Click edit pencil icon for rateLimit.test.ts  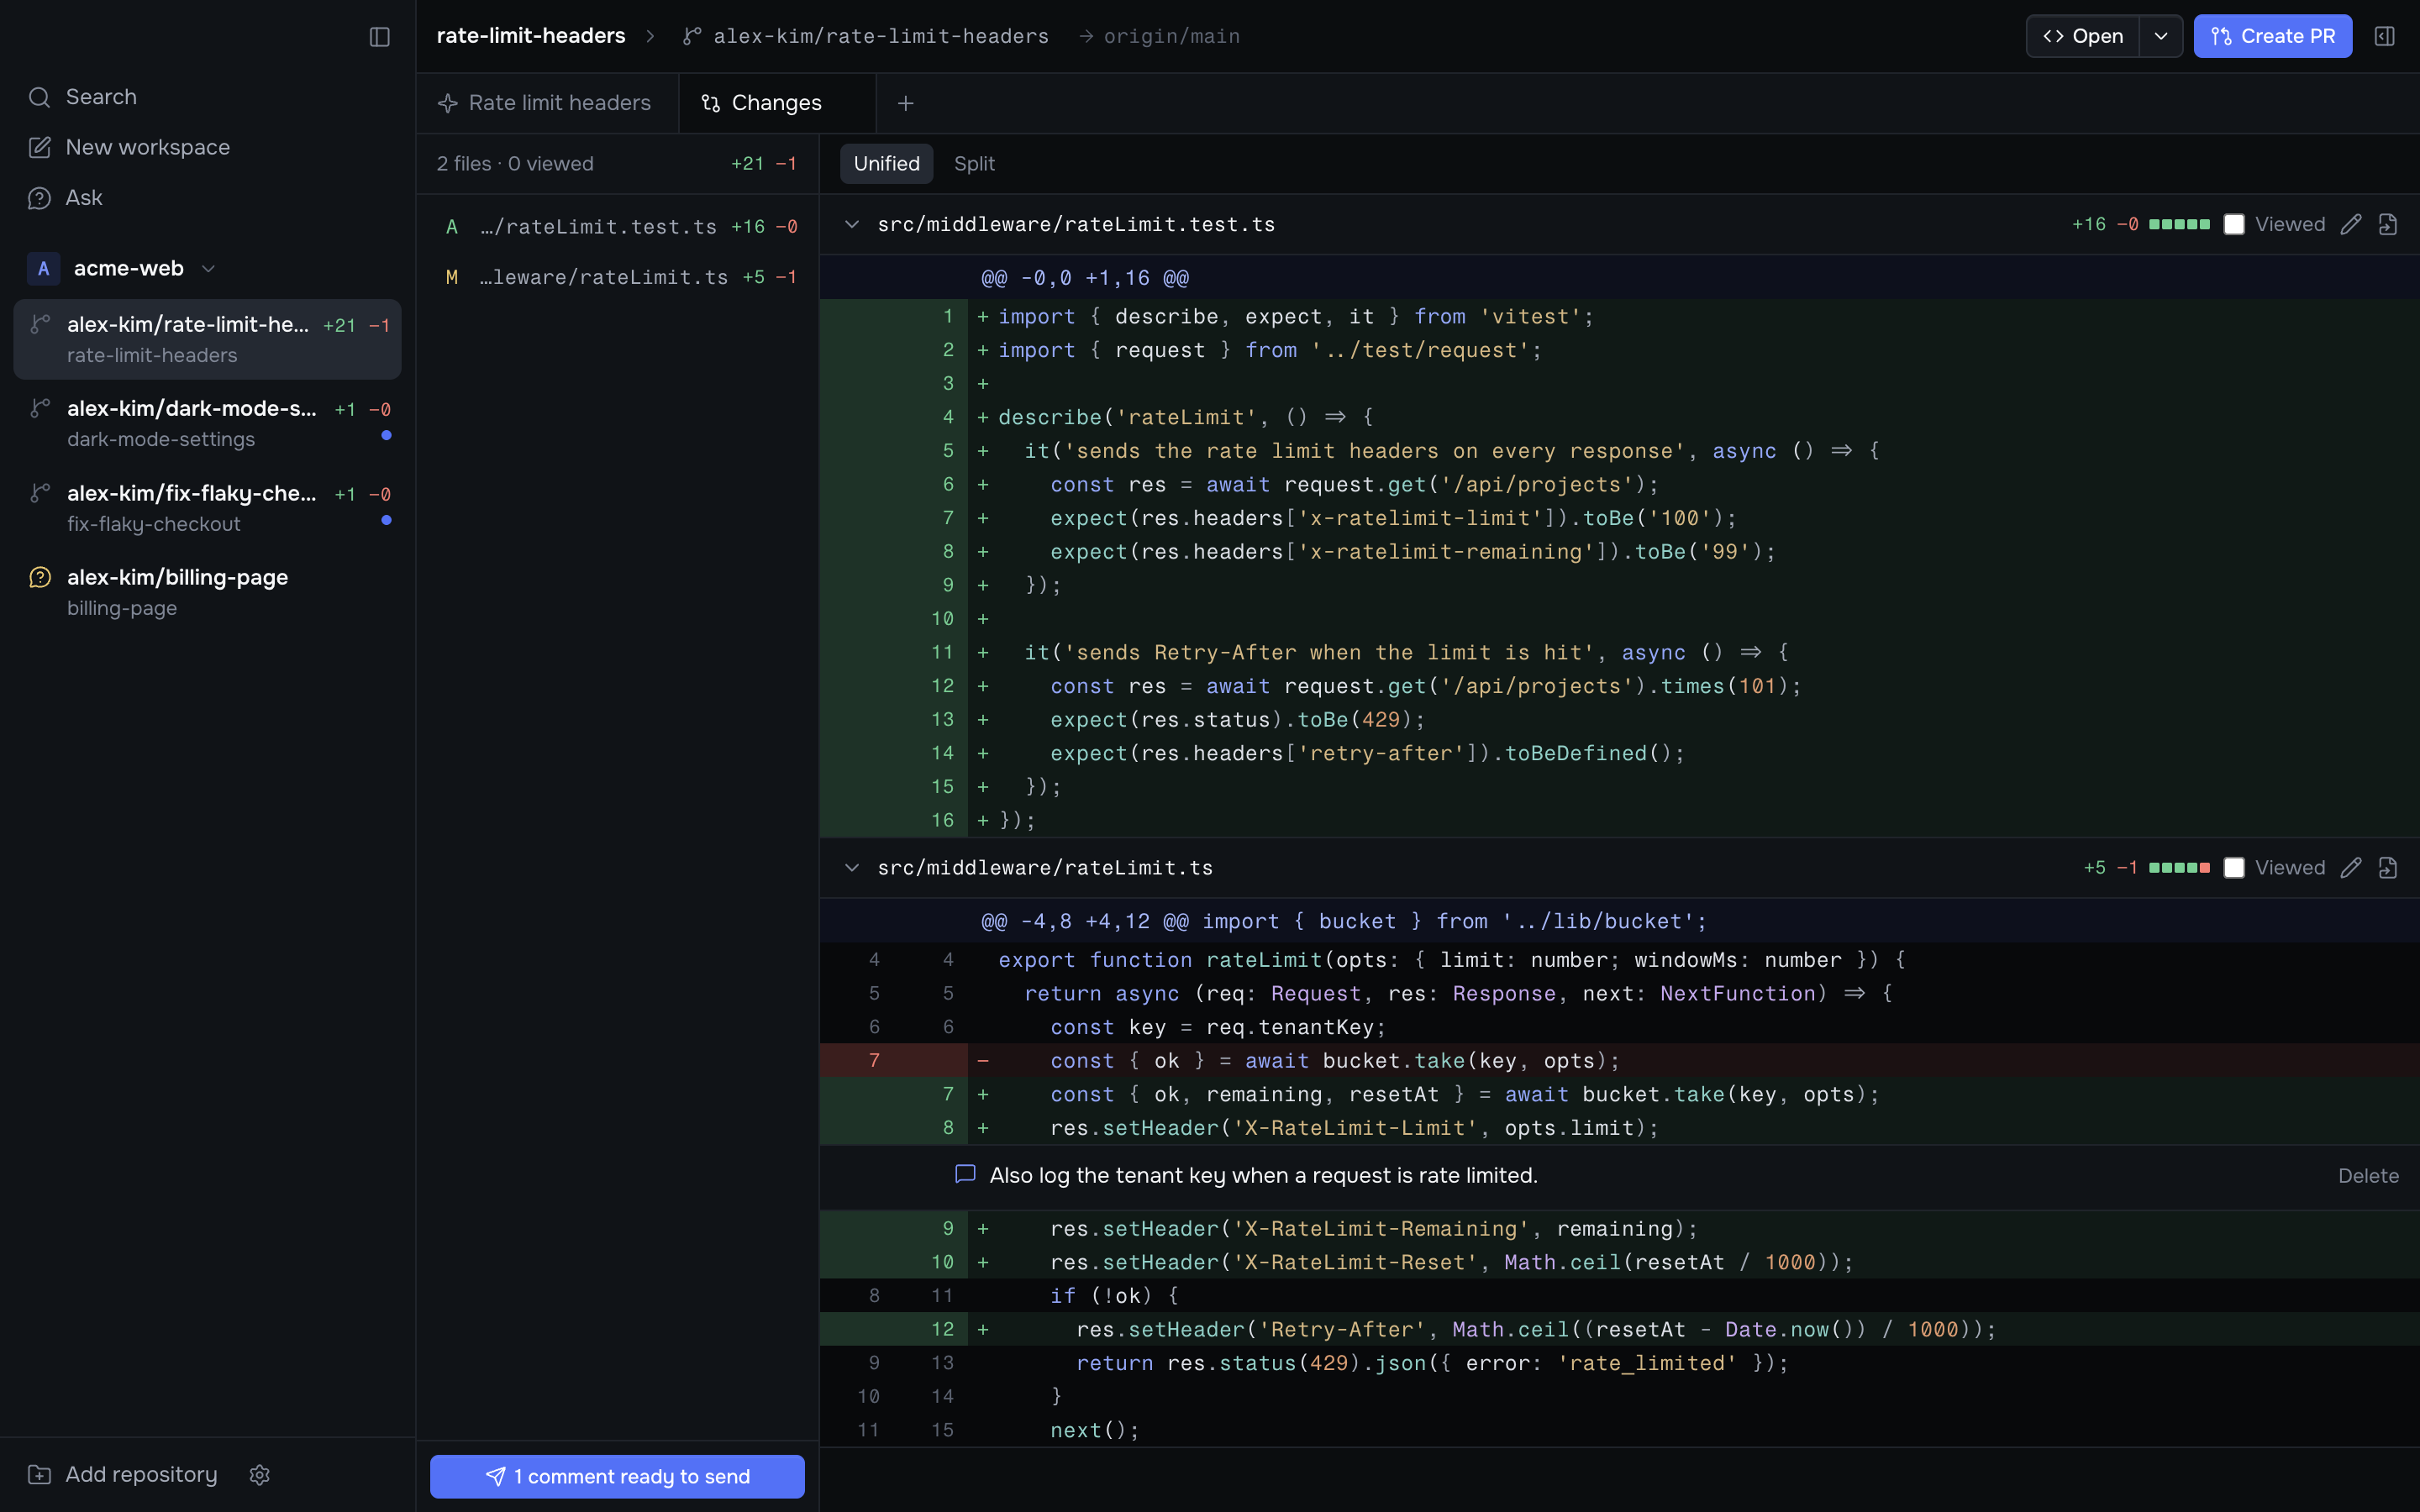point(2351,224)
